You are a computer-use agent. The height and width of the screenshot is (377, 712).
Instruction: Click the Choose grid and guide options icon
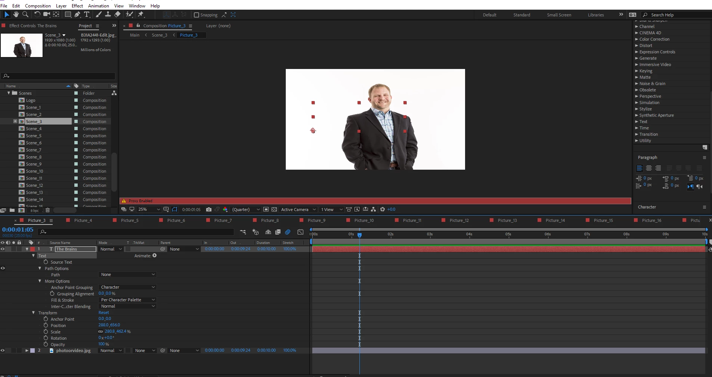[x=166, y=210]
